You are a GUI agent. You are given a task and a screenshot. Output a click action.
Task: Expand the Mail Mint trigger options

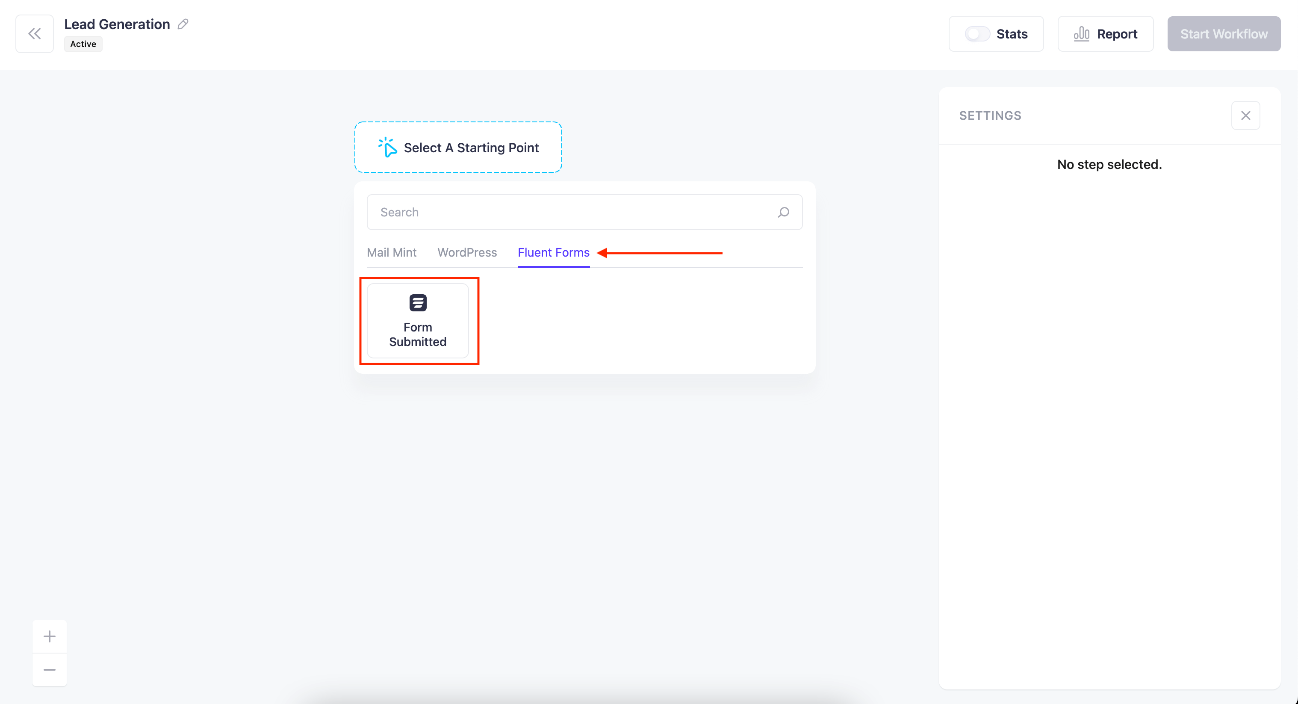392,252
